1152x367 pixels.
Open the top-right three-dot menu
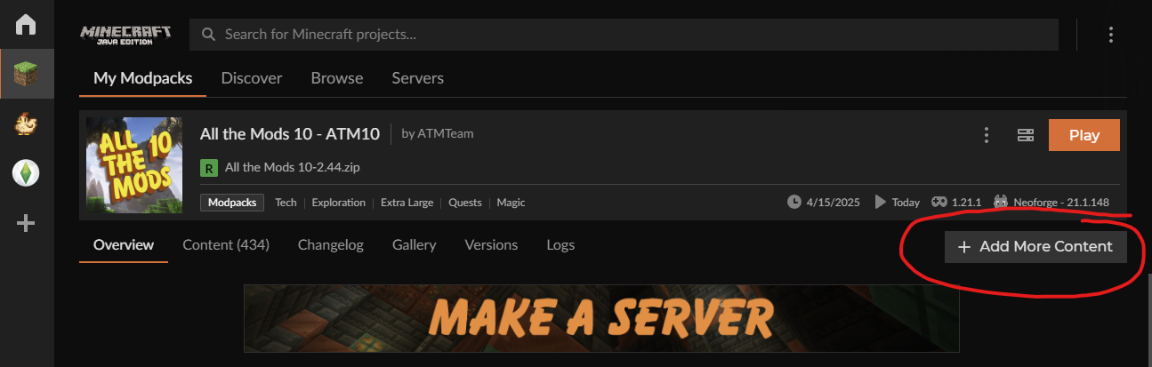(x=1110, y=35)
